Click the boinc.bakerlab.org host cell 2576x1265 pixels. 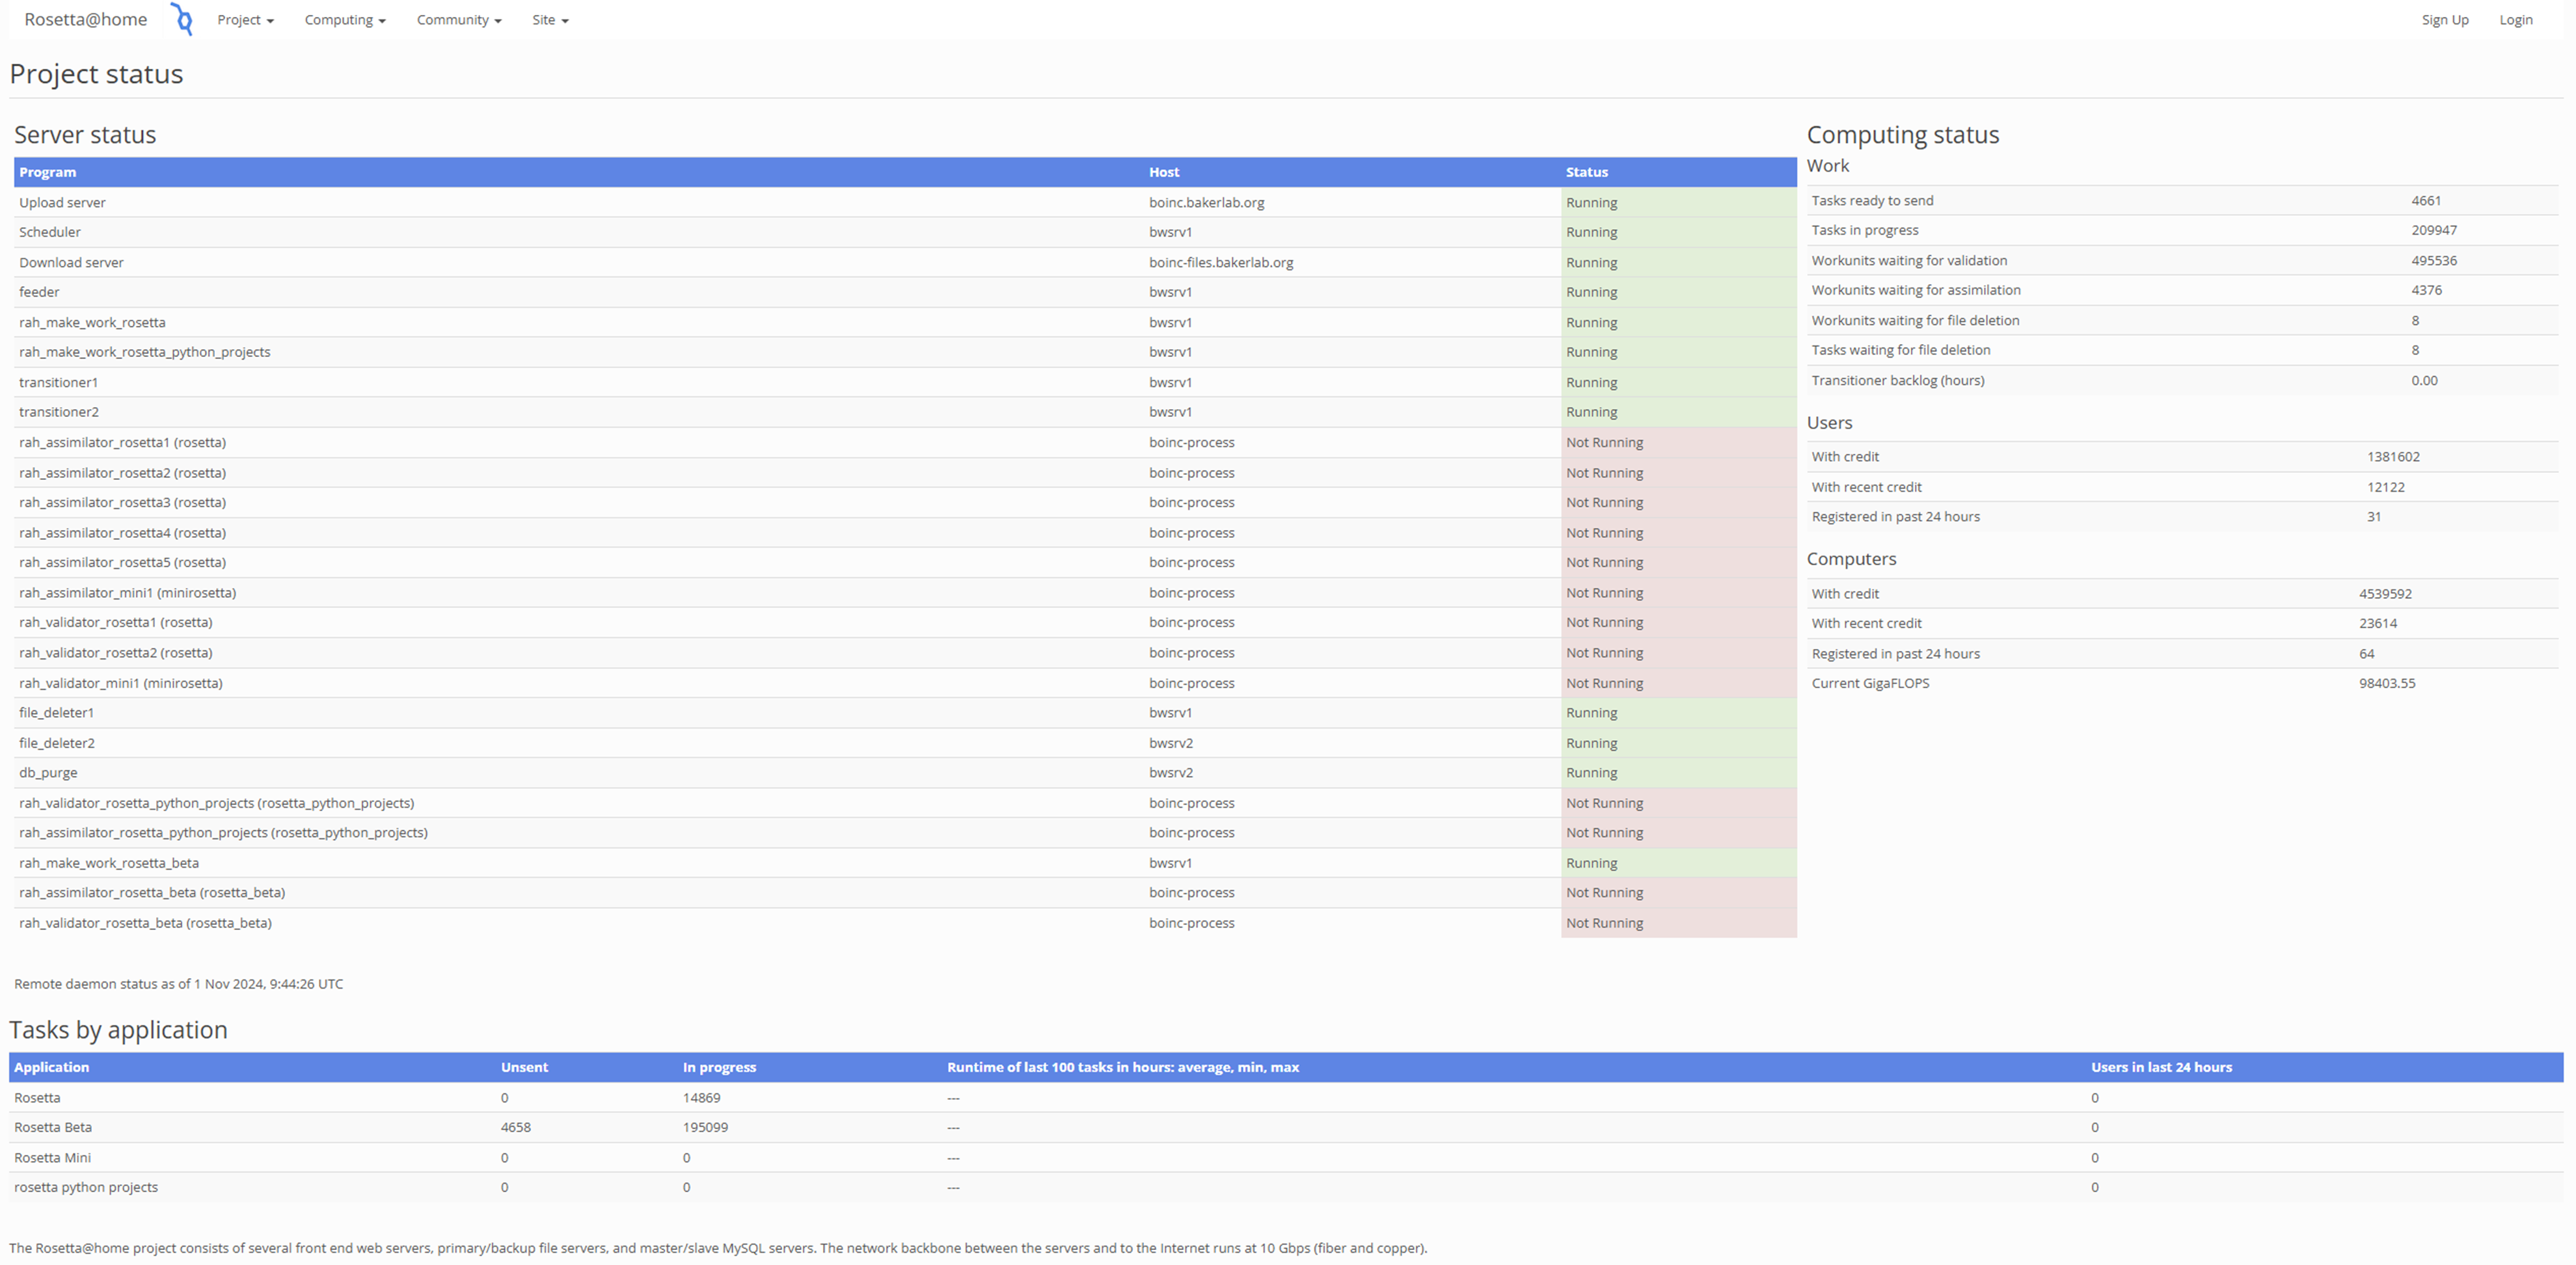pyautogui.click(x=1206, y=202)
